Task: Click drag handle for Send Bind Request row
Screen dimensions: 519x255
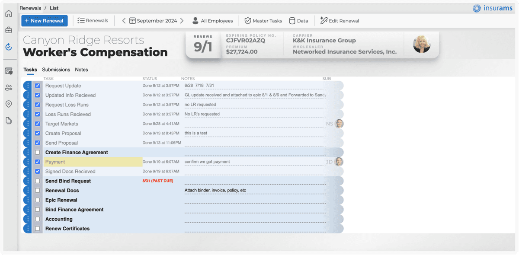Action: tap(28, 181)
